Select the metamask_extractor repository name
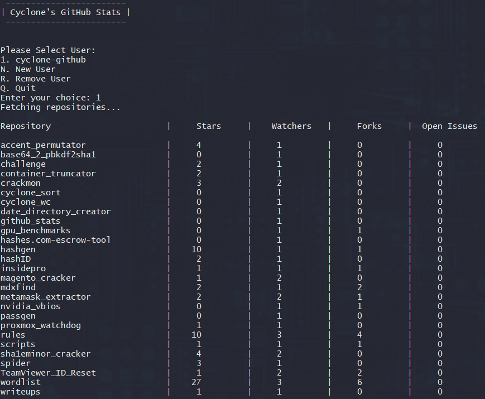 [x=46, y=297]
